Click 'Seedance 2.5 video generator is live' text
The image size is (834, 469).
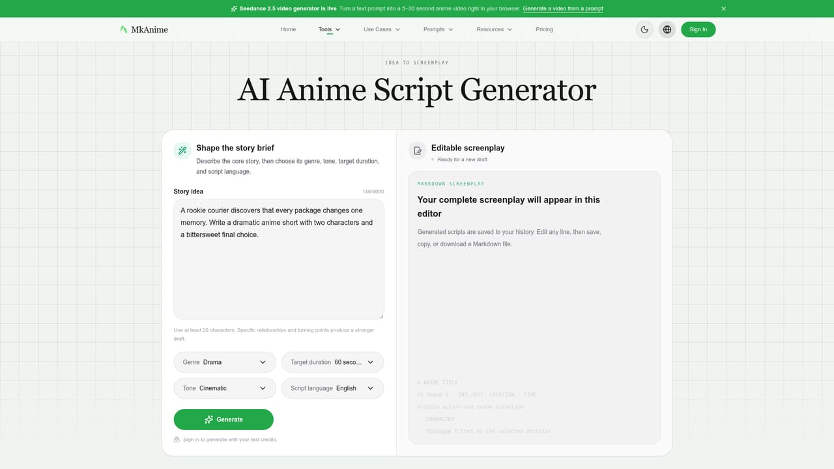tap(289, 8)
